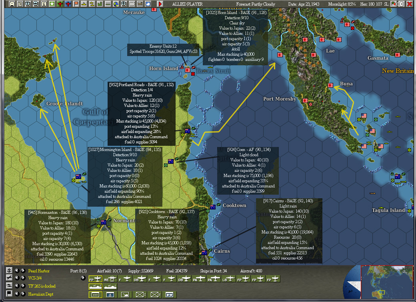416x302 pixels.
Task: Click the 'Date: Apr 23, 1943' text
Action: tap(304, 4)
